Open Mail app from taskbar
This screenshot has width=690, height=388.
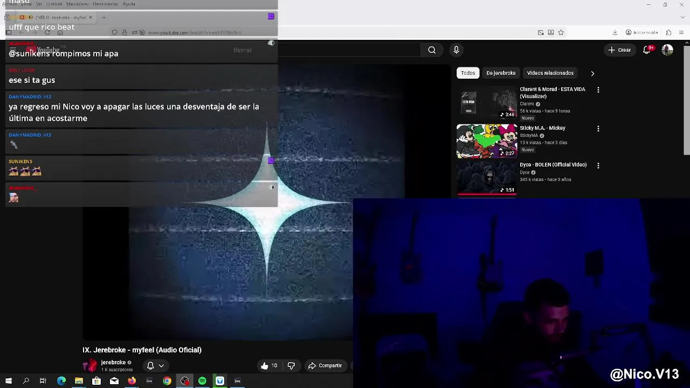[x=114, y=381]
